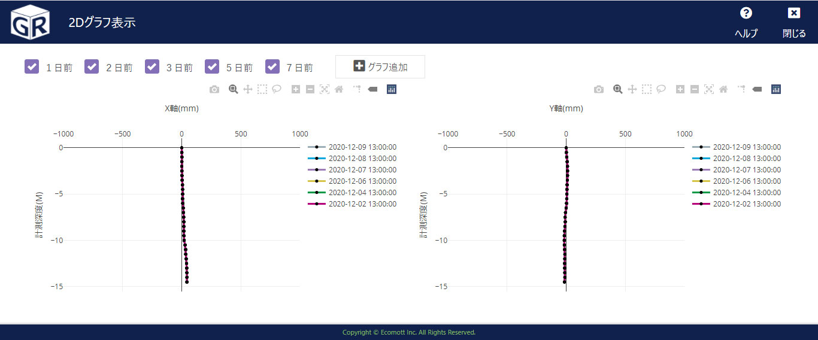Zoom in with plus icon on X軸 graph
818x340 pixels.
[296, 89]
